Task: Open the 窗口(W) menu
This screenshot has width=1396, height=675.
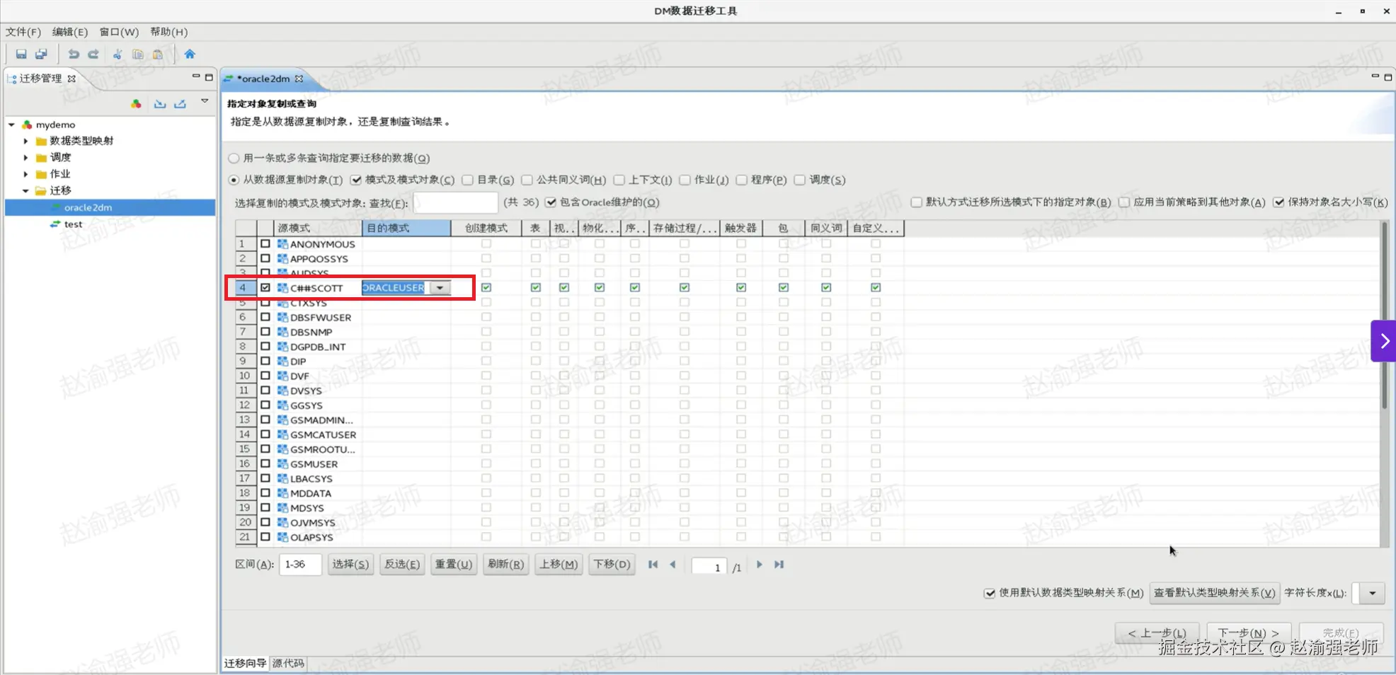Action: [119, 32]
